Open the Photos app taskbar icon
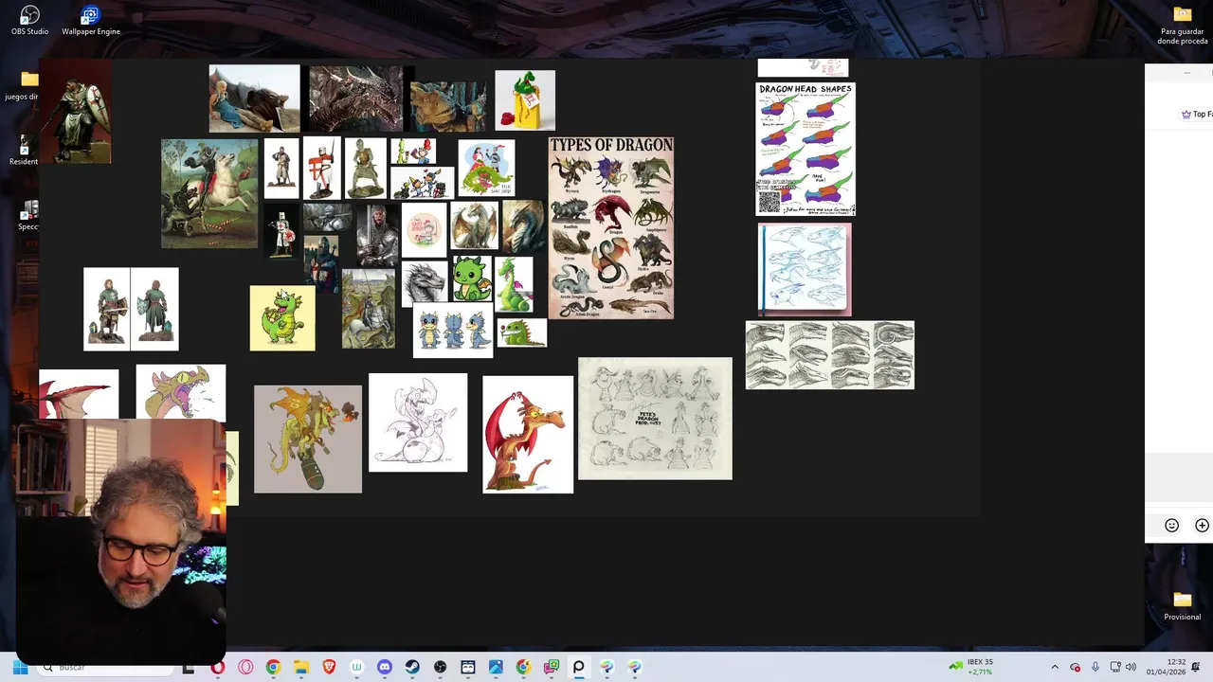 [496, 667]
